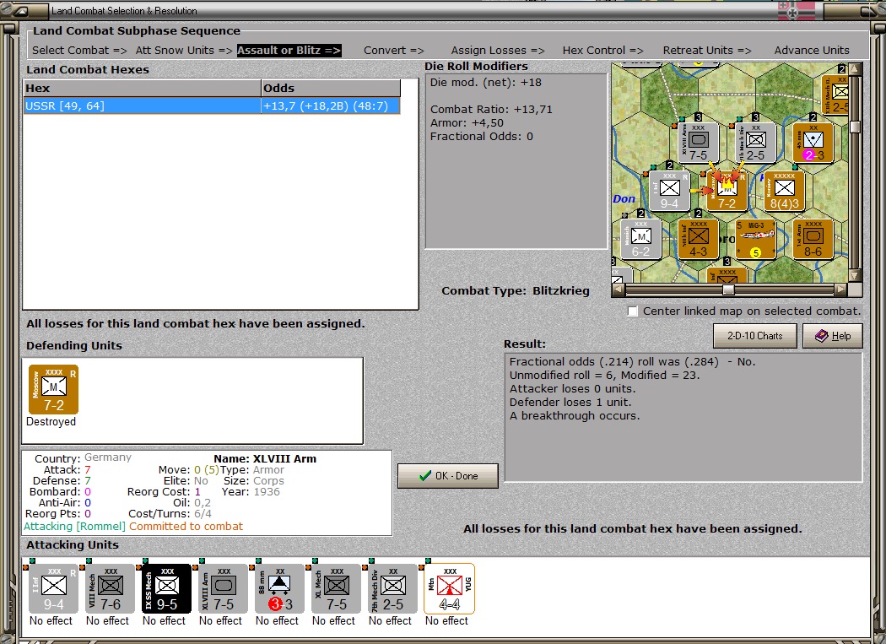This screenshot has height=644, width=886.
Task: Select XL Mech 7-5 attacking unit
Action: [336, 588]
